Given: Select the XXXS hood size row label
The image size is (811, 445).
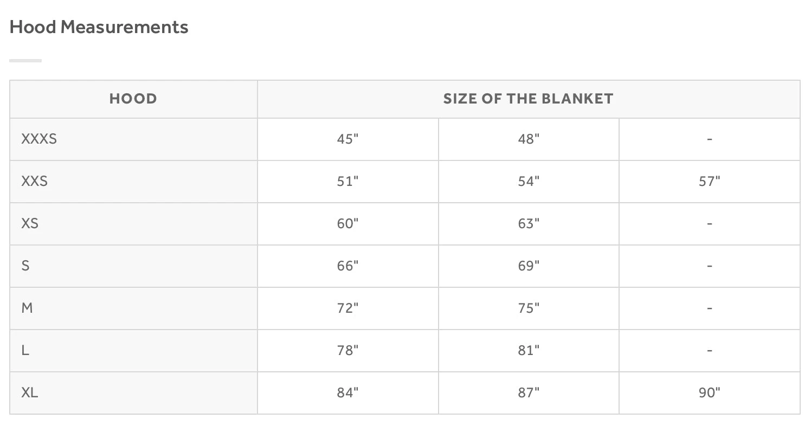Looking at the screenshot, I should click(x=39, y=139).
